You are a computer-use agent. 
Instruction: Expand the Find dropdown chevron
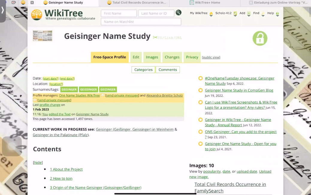(263, 16)
